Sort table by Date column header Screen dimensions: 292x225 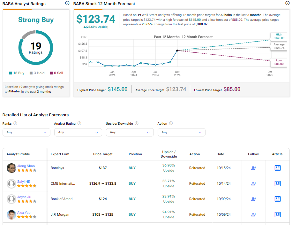coord(220,154)
